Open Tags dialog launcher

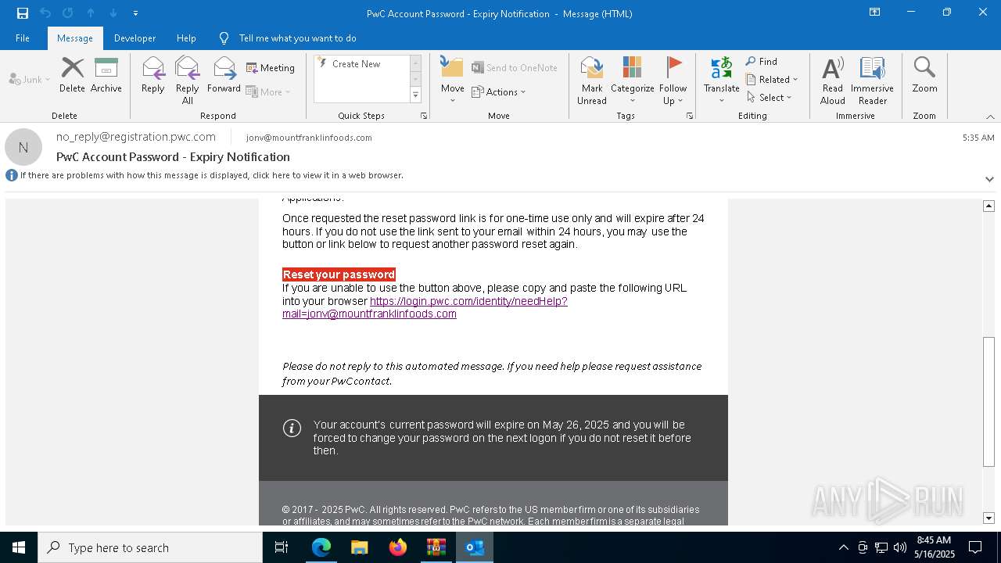690,116
